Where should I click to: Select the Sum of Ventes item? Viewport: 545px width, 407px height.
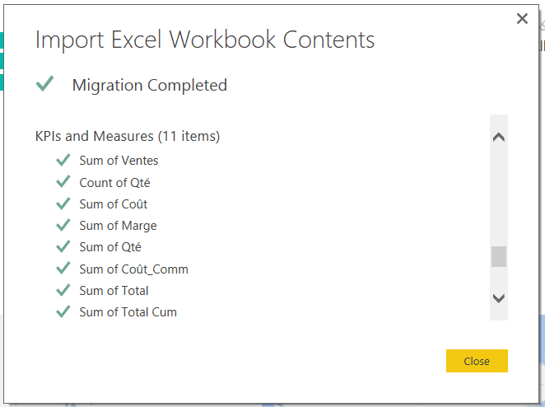(x=119, y=161)
